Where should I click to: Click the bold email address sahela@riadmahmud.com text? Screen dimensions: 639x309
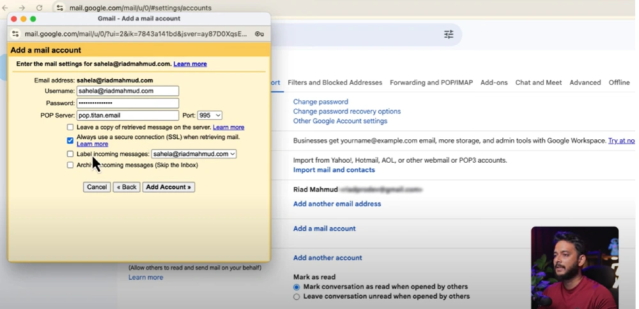(115, 80)
